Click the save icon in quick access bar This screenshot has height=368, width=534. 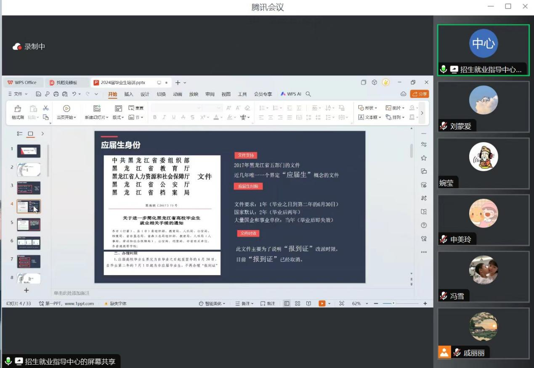pos(39,94)
